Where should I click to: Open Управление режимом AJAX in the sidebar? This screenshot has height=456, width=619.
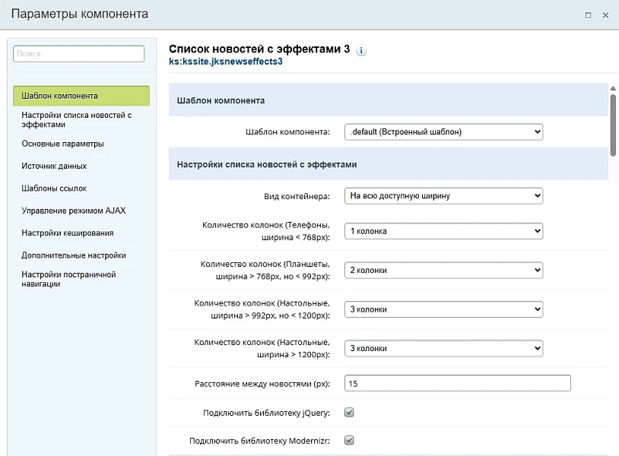74,211
